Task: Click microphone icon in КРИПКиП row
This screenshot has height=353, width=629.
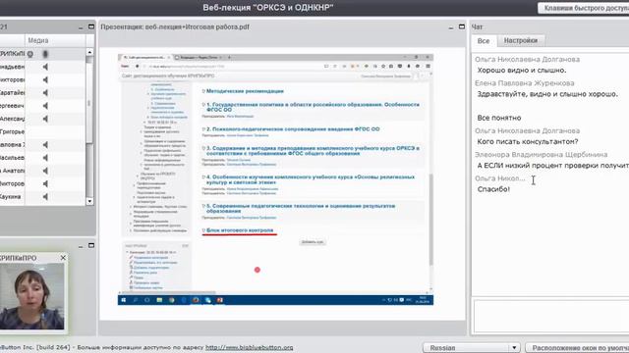Action: pos(45,54)
